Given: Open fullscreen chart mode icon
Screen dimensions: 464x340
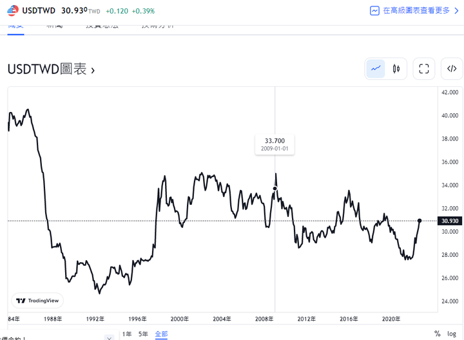Looking at the screenshot, I should (424, 69).
